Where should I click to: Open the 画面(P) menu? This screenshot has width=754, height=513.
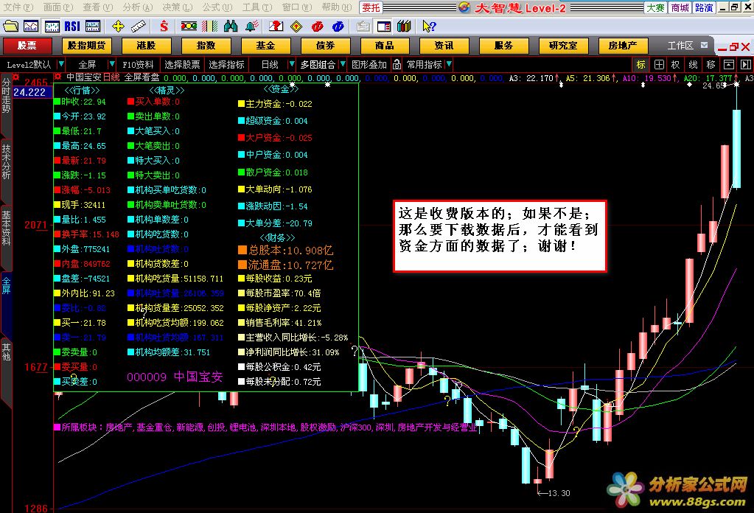tap(57, 7)
